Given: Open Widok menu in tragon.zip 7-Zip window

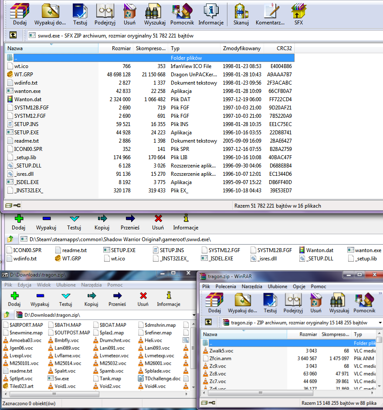Looking at the screenshot, I should [44, 285].
